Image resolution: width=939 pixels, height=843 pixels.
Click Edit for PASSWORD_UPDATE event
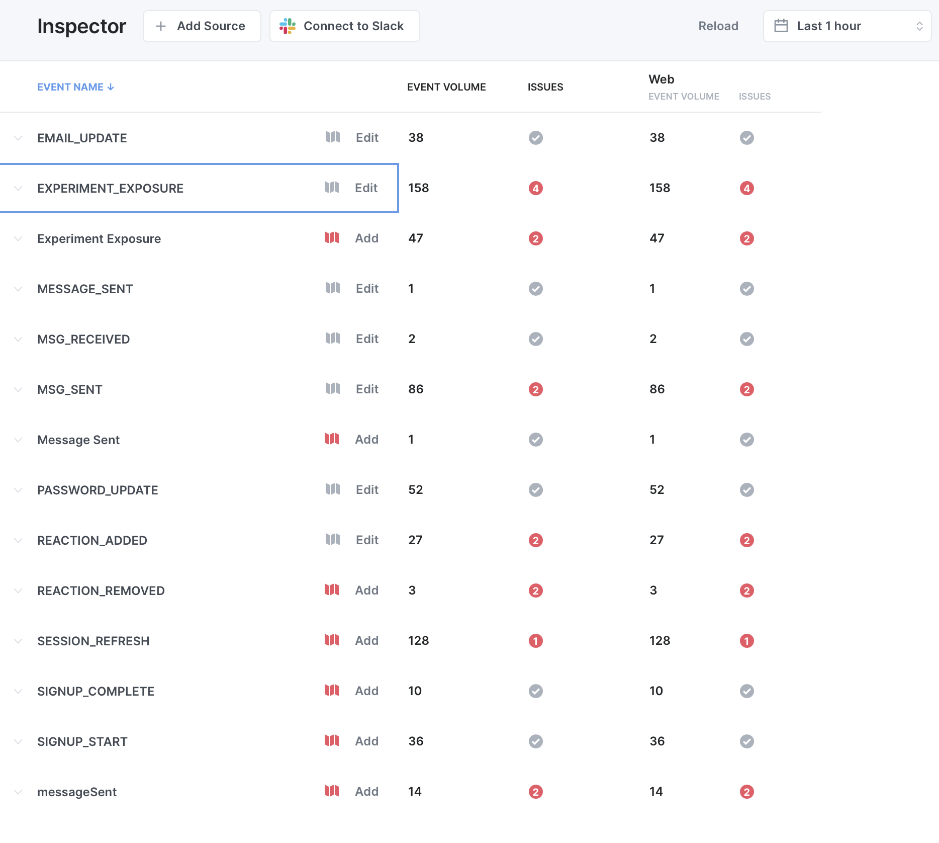[367, 490]
